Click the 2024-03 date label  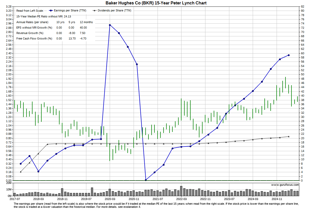(x=253, y=199)
